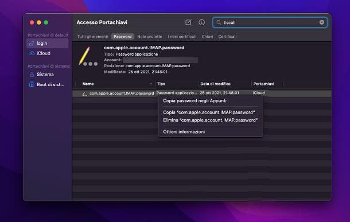Sort by the Portachiavi column header
350x222 pixels.
(263, 84)
